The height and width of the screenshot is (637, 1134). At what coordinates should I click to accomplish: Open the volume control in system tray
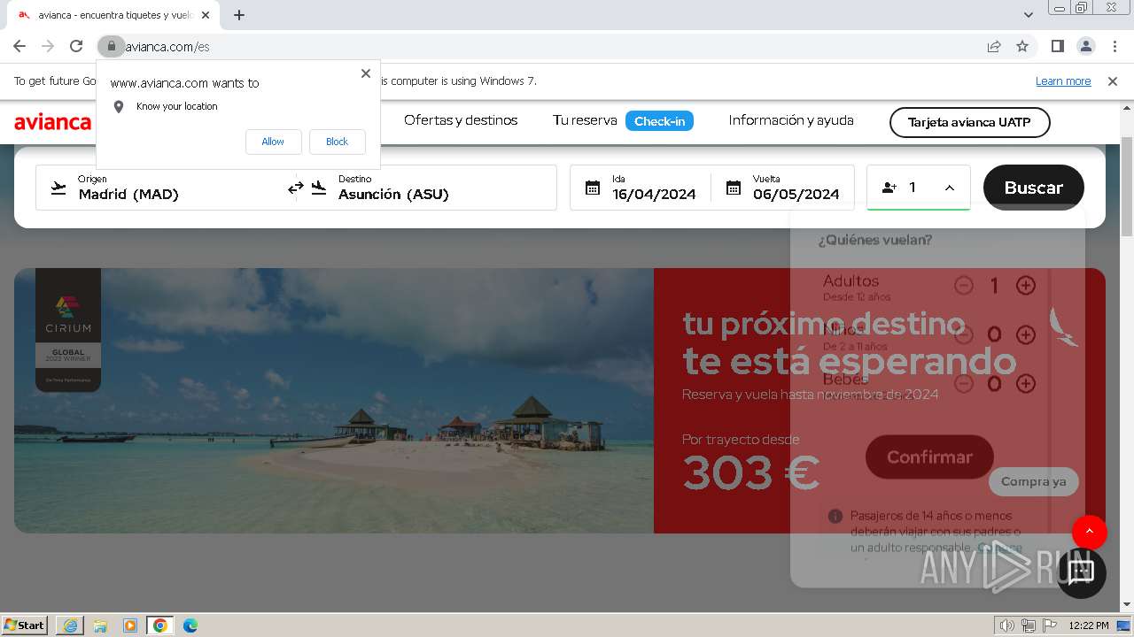point(1006,625)
